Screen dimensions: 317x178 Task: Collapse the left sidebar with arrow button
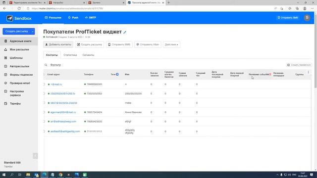tap(35, 156)
